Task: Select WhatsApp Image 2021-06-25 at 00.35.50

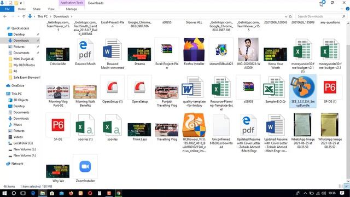Action: point(302,125)
